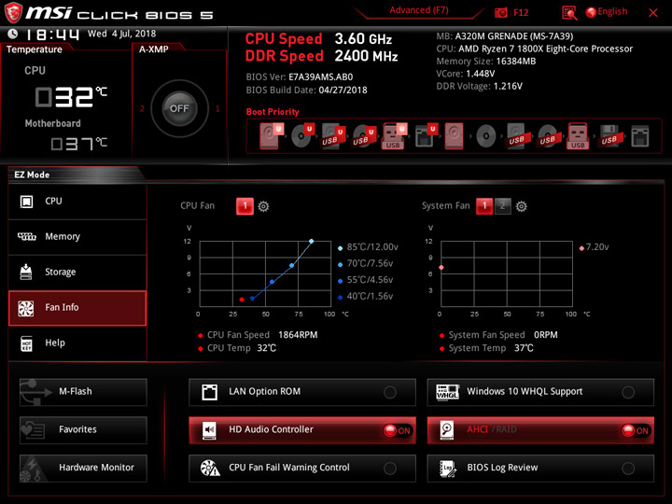This screenshot has width=672, height=504.
Task: Select System Fan 1 button
Action: [484, 206]
